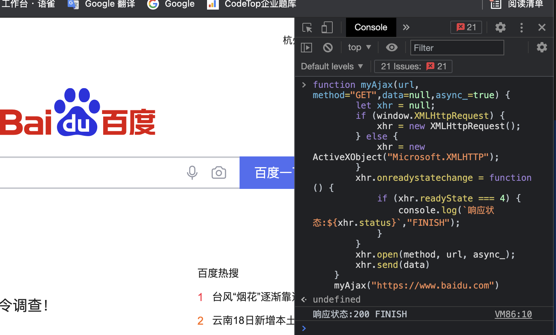Close the DevTools panel
The width and height of the screenshot is (556, 335).
point(542,27)
